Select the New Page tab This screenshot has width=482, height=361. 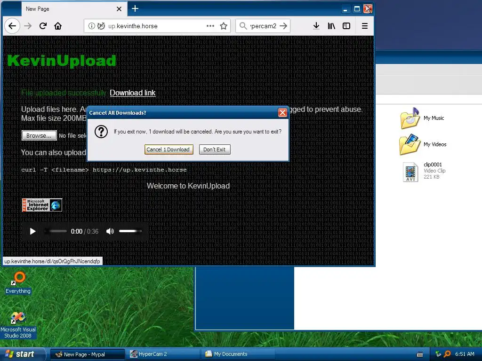click(x=74, y=9)
